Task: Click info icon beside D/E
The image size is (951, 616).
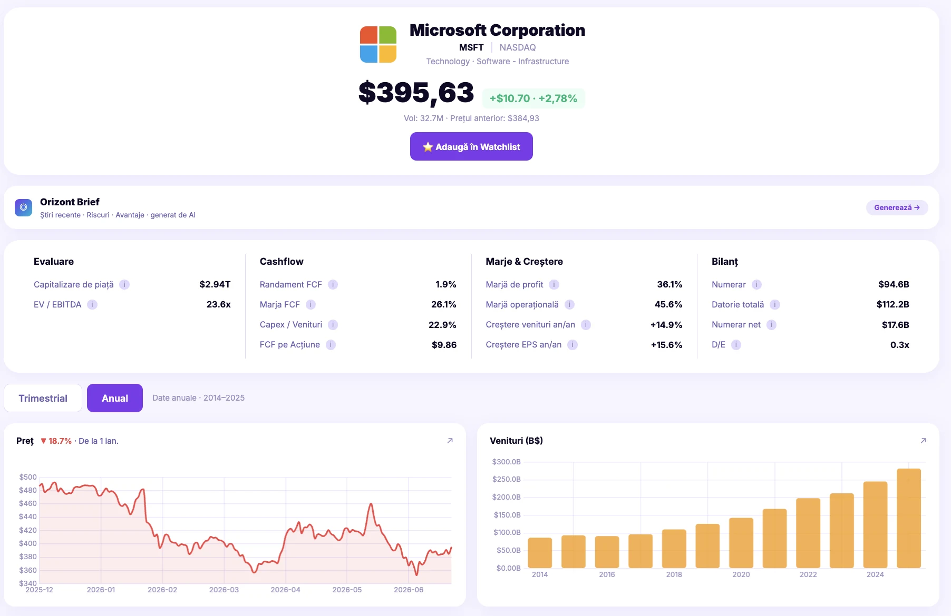Action: [x=736, y=345]
